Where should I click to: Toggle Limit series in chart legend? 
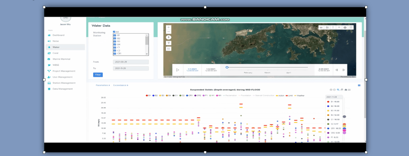coord(290,96)
